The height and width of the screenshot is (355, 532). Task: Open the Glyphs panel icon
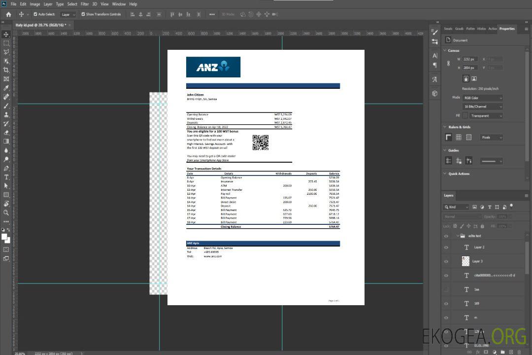point(435,79)
